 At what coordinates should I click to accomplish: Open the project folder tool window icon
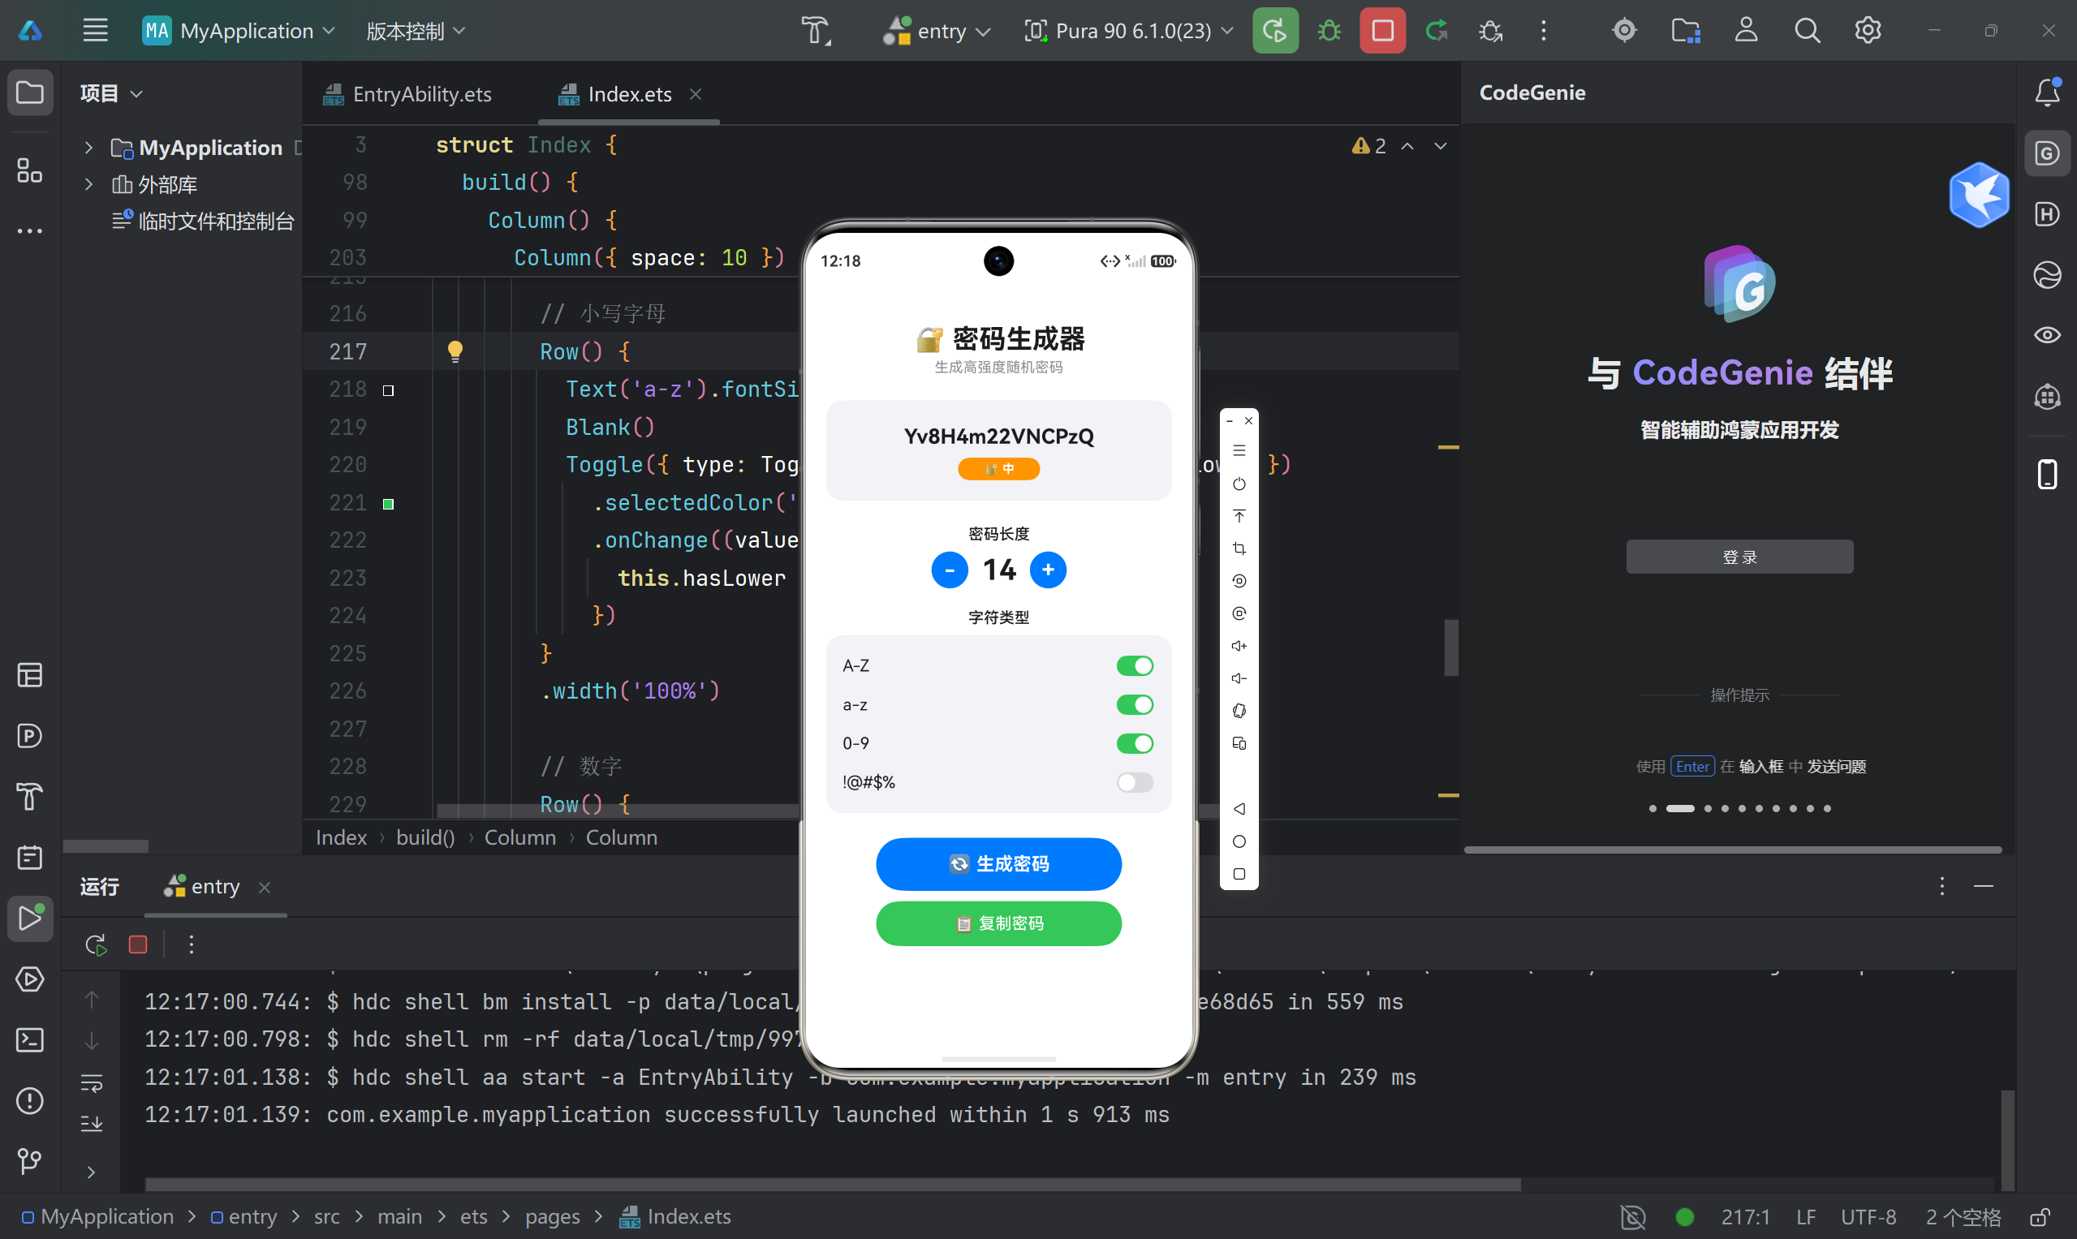(30, 92)
